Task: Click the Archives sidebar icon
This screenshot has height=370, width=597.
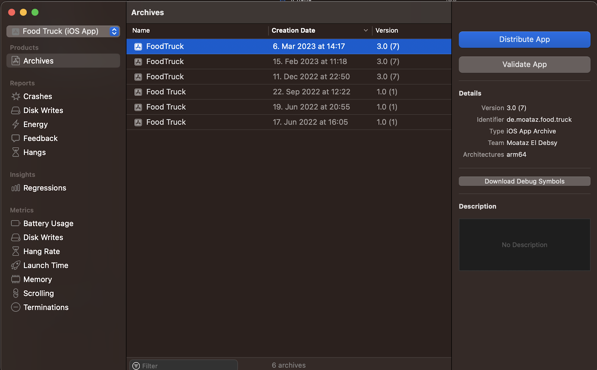Action: 16,61
